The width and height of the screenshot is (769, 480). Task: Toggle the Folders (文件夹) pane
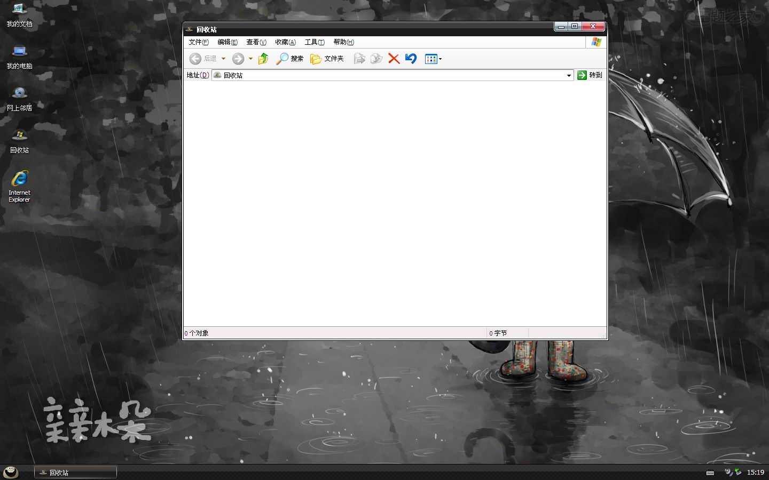(x=327, y=59)
